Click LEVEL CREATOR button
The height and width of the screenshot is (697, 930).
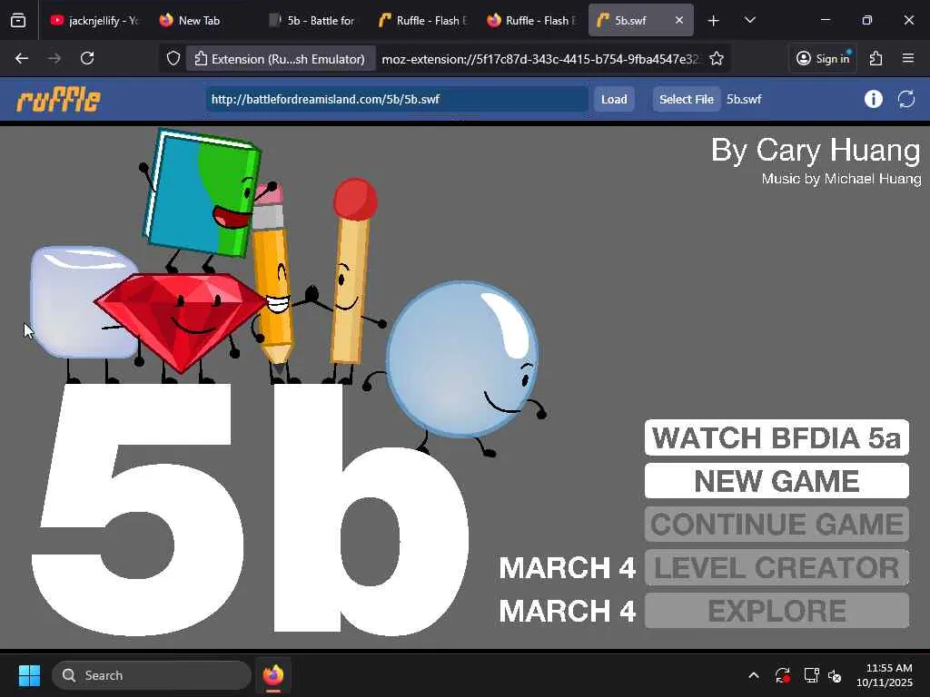point(777,567)
